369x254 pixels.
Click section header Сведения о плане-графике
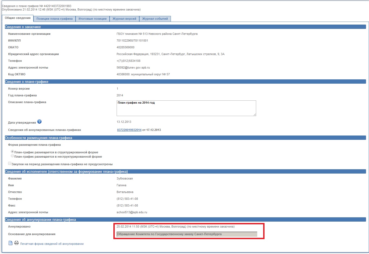185,82
